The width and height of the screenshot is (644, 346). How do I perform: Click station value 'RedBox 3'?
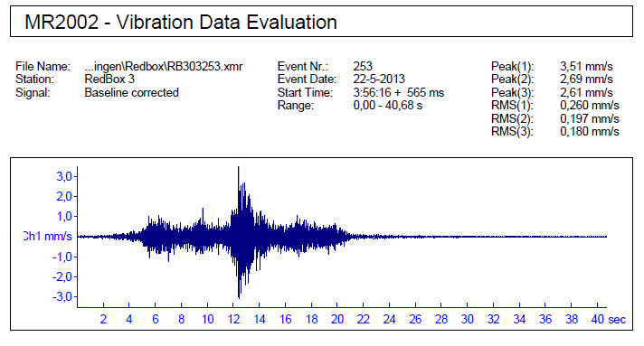[109, 79]
